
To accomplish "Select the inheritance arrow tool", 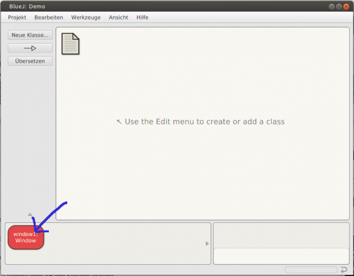I will [30, 48].
